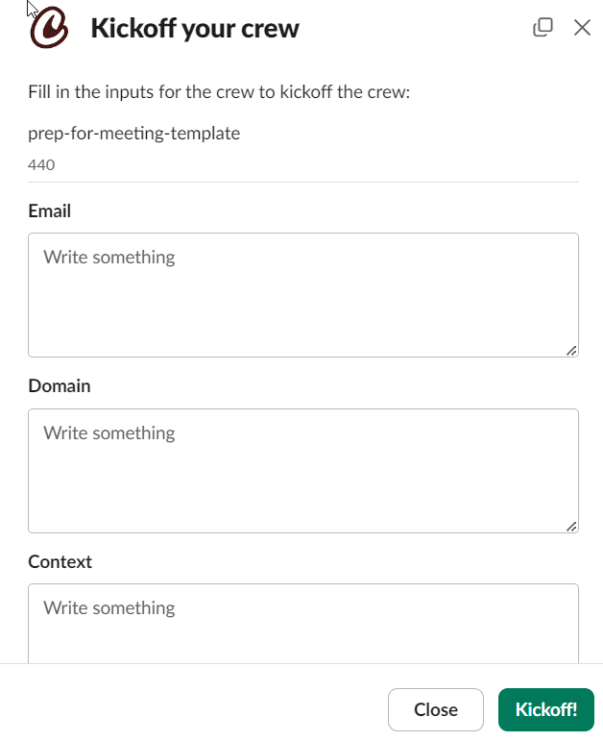Click the Context field label
Screen dimensions: 603x741
point(60,561)
